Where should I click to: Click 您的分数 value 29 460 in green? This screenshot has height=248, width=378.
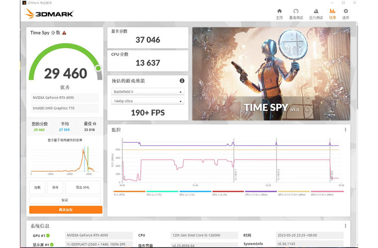[39, 130]
